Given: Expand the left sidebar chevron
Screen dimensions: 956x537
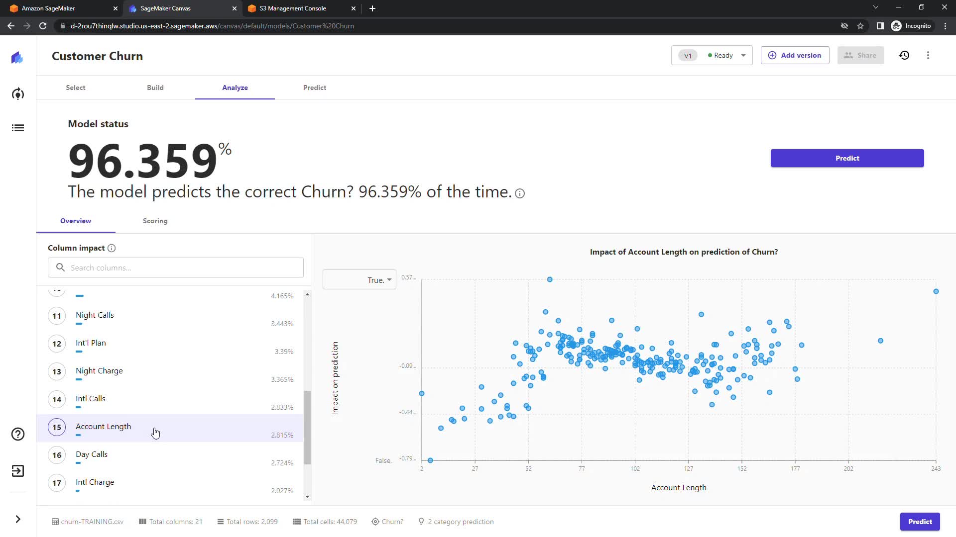Looking at the screenshot, I should (18, 519).
